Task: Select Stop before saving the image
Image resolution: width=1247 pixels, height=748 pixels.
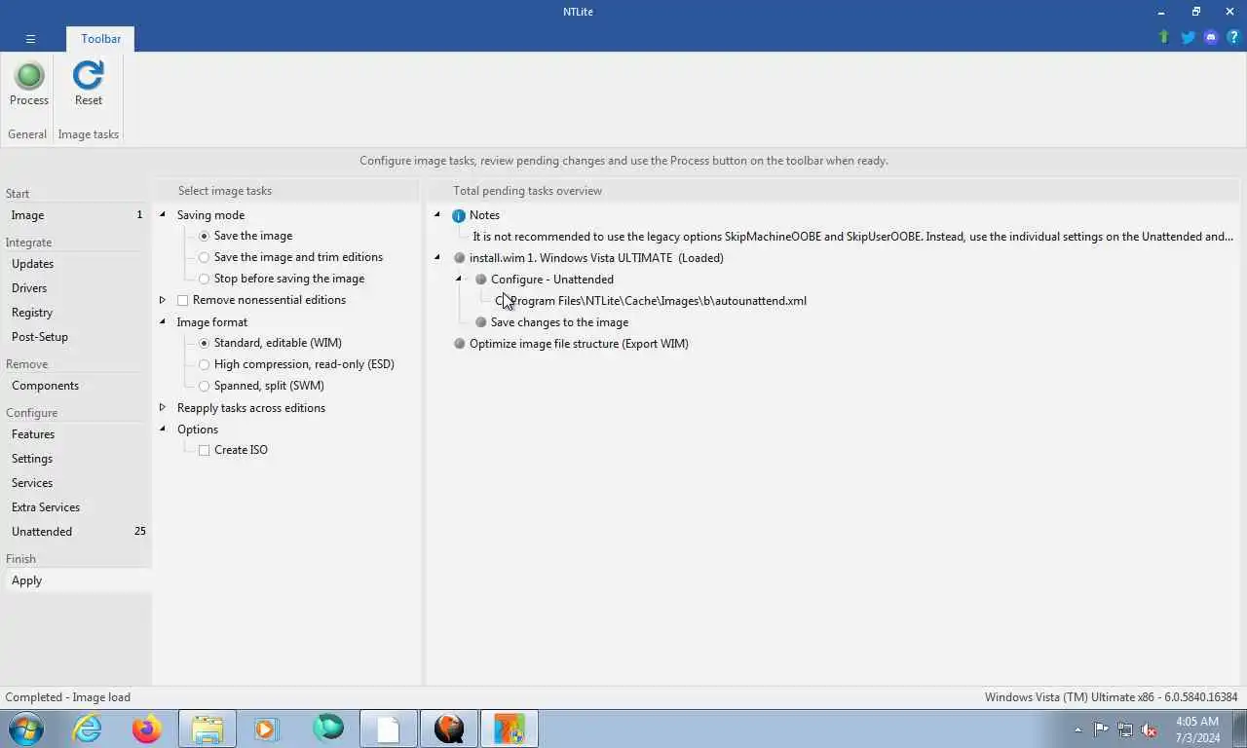Action: click(204, 279)
